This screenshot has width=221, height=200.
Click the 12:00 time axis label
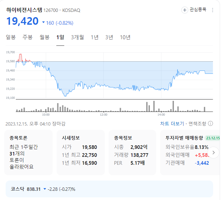pyautogui.click(x=104, y=115)
